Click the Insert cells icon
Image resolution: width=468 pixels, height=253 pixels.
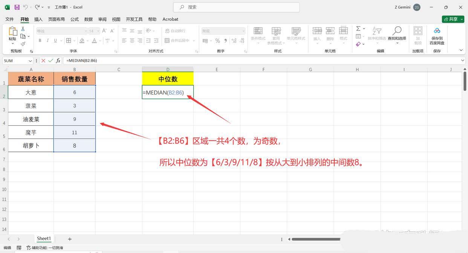coord(317,31)
